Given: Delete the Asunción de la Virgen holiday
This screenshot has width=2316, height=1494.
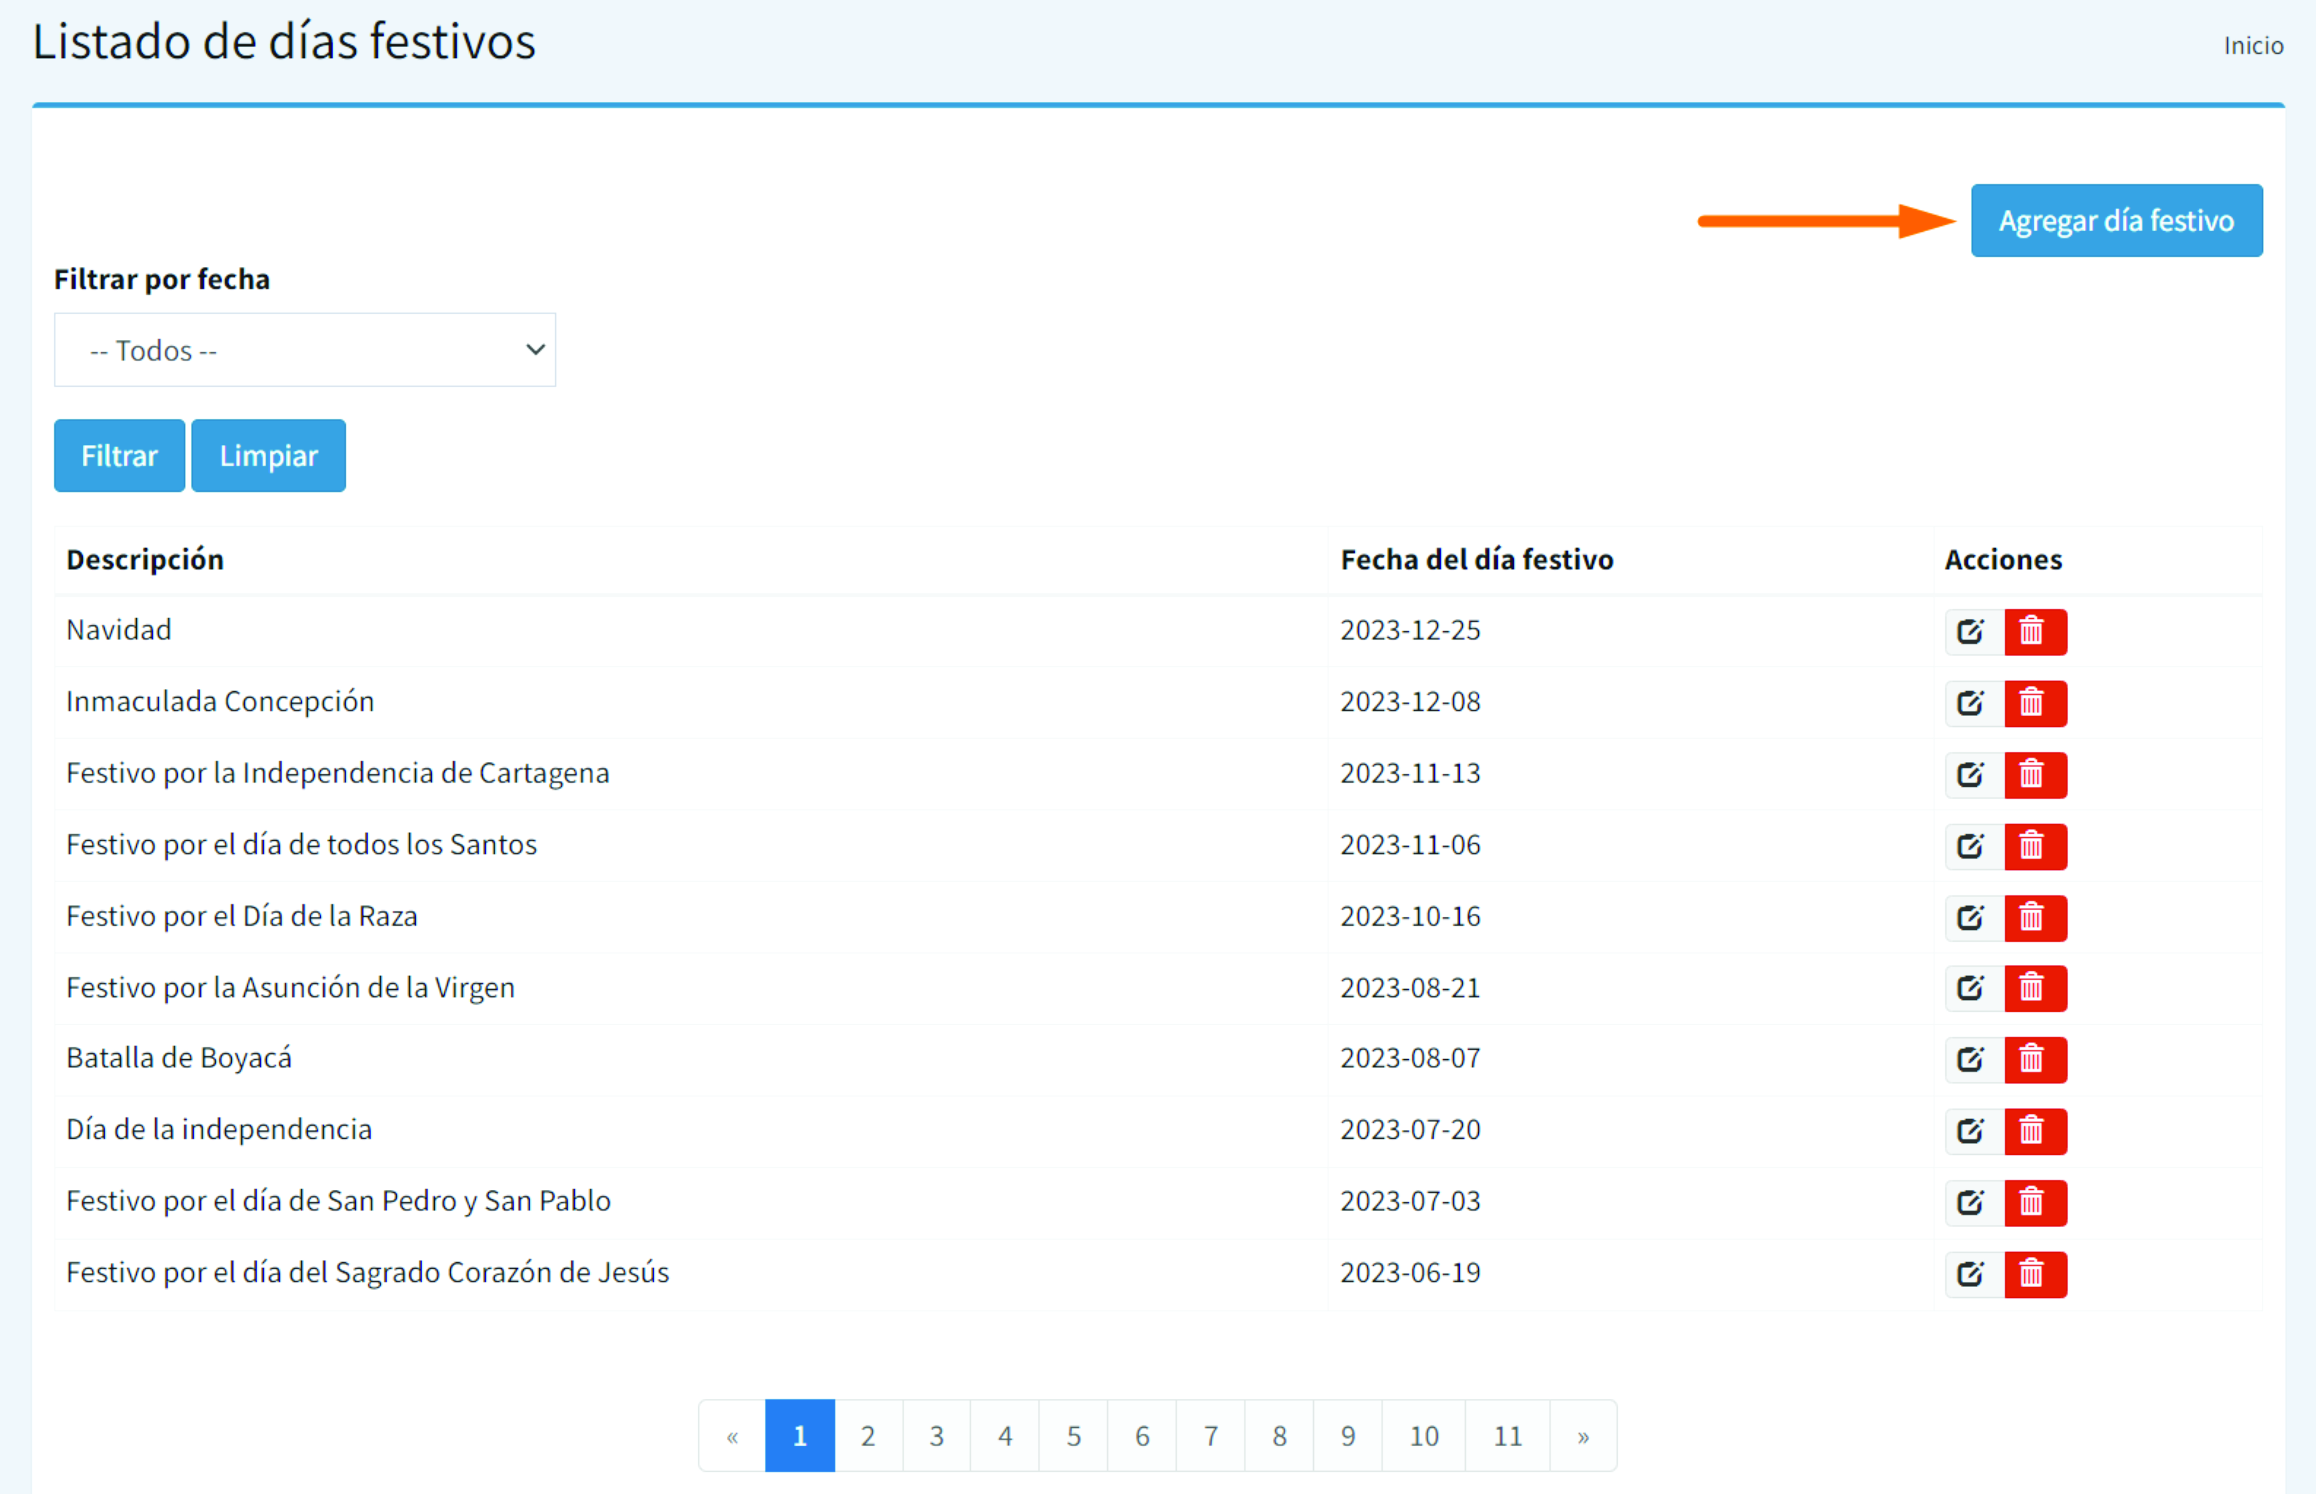Looking at the screenshot, I should (x=2036, y=989).
